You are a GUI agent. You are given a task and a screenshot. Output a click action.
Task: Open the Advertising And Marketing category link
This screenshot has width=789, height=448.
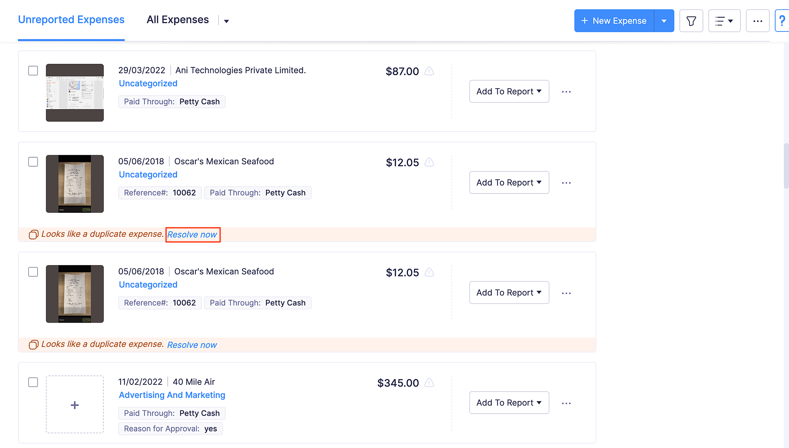click(172, 395)
